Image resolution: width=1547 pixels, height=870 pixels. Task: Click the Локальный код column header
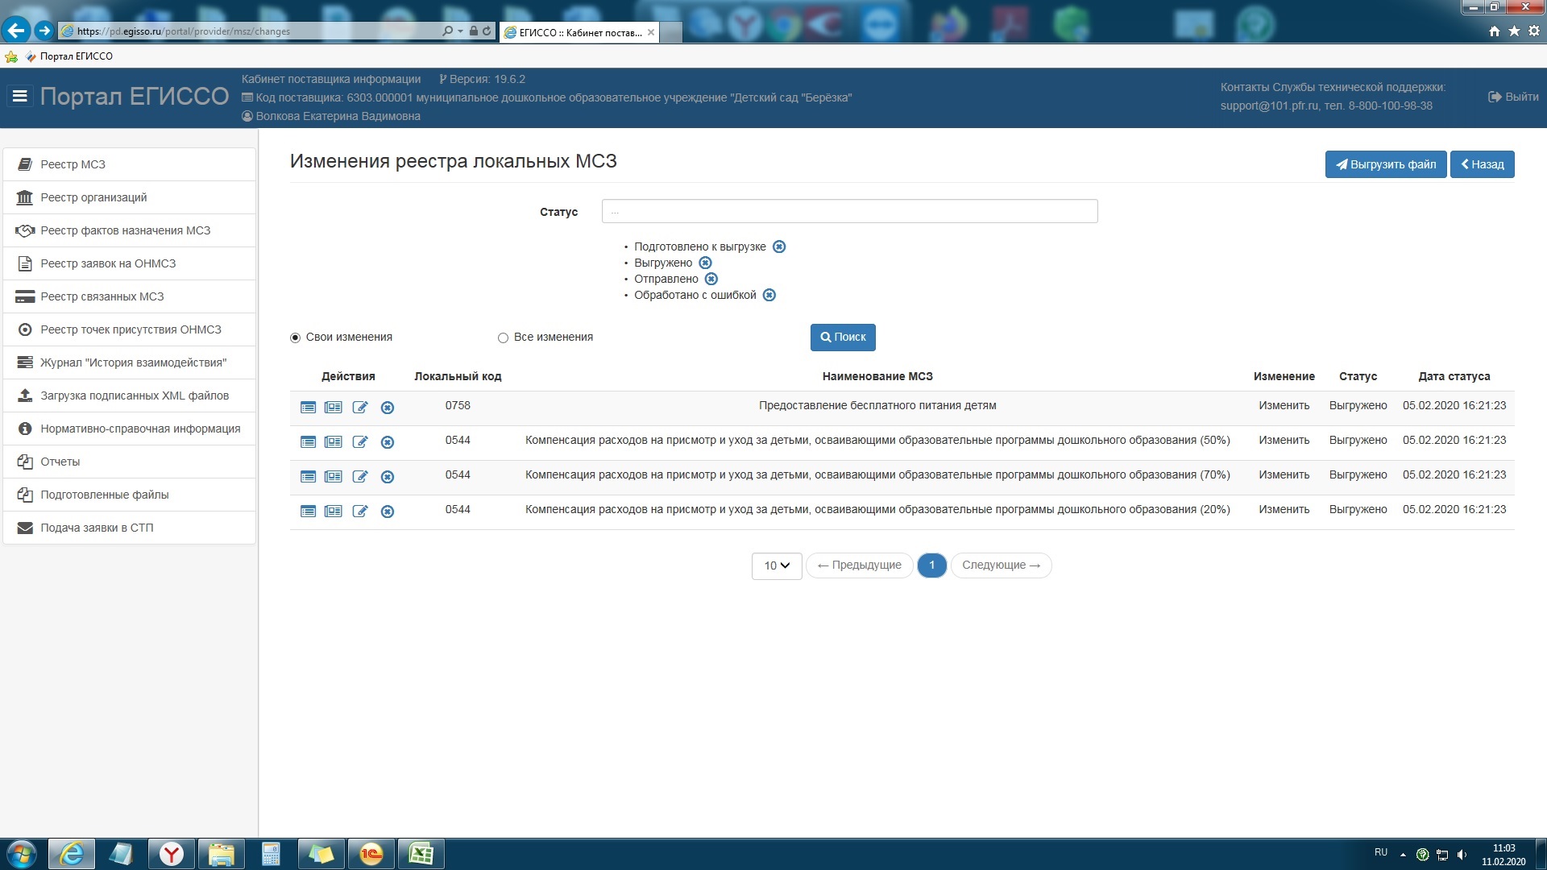pyautogui.click(x=458, y=376)
